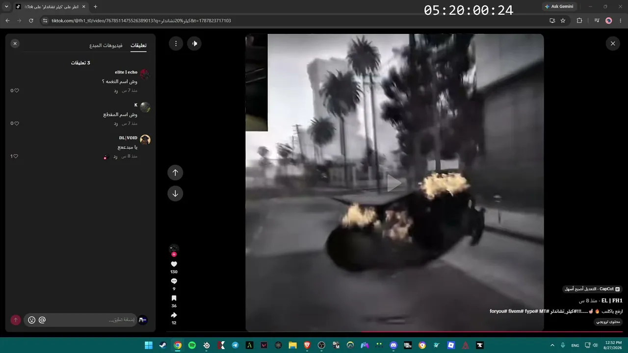
Task: Open elite | echo's profile picture
Action: point(145,75)
